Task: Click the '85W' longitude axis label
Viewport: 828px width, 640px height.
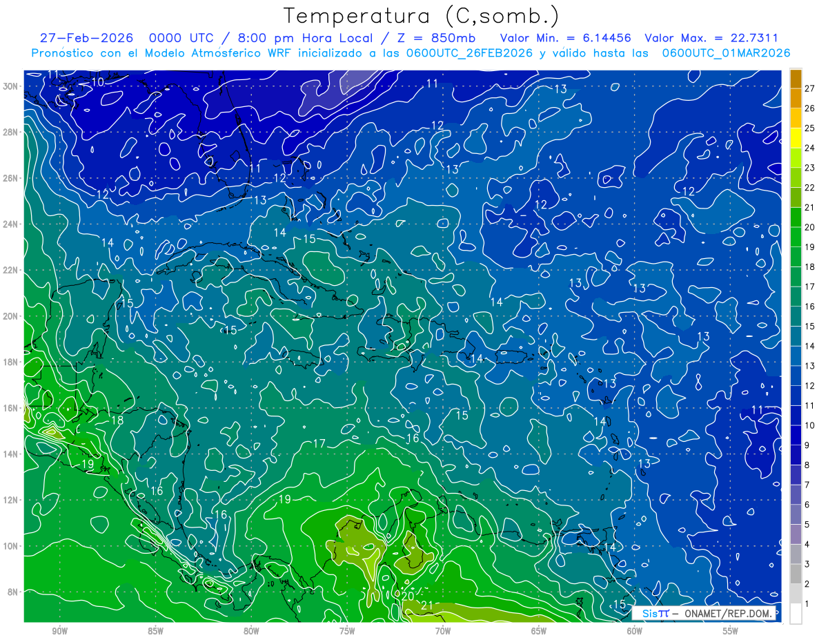Action: 155,631
